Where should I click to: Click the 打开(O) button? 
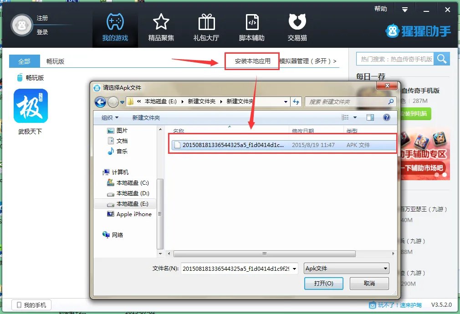[323, 283]
